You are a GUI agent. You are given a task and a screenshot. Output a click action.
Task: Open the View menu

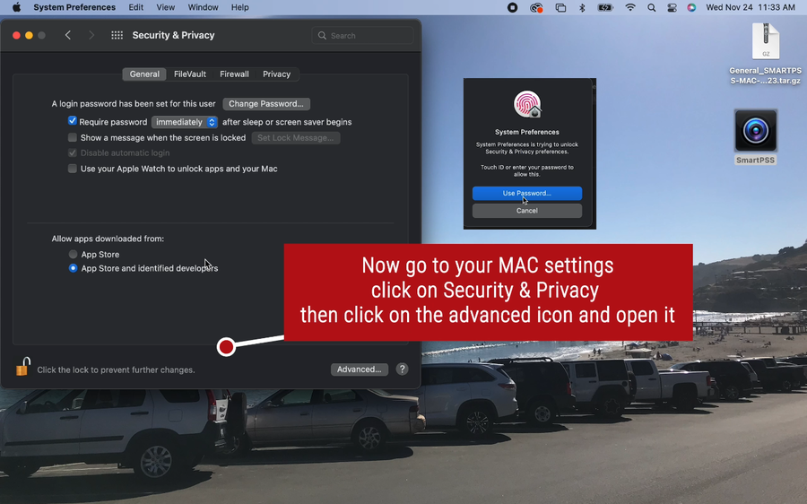[x=165, y=7]
